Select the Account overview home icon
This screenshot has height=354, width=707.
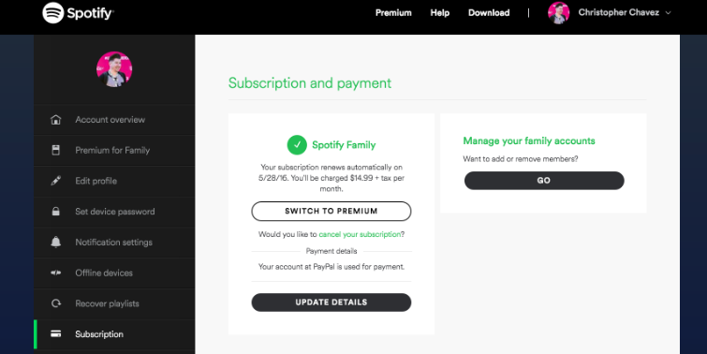56,120
